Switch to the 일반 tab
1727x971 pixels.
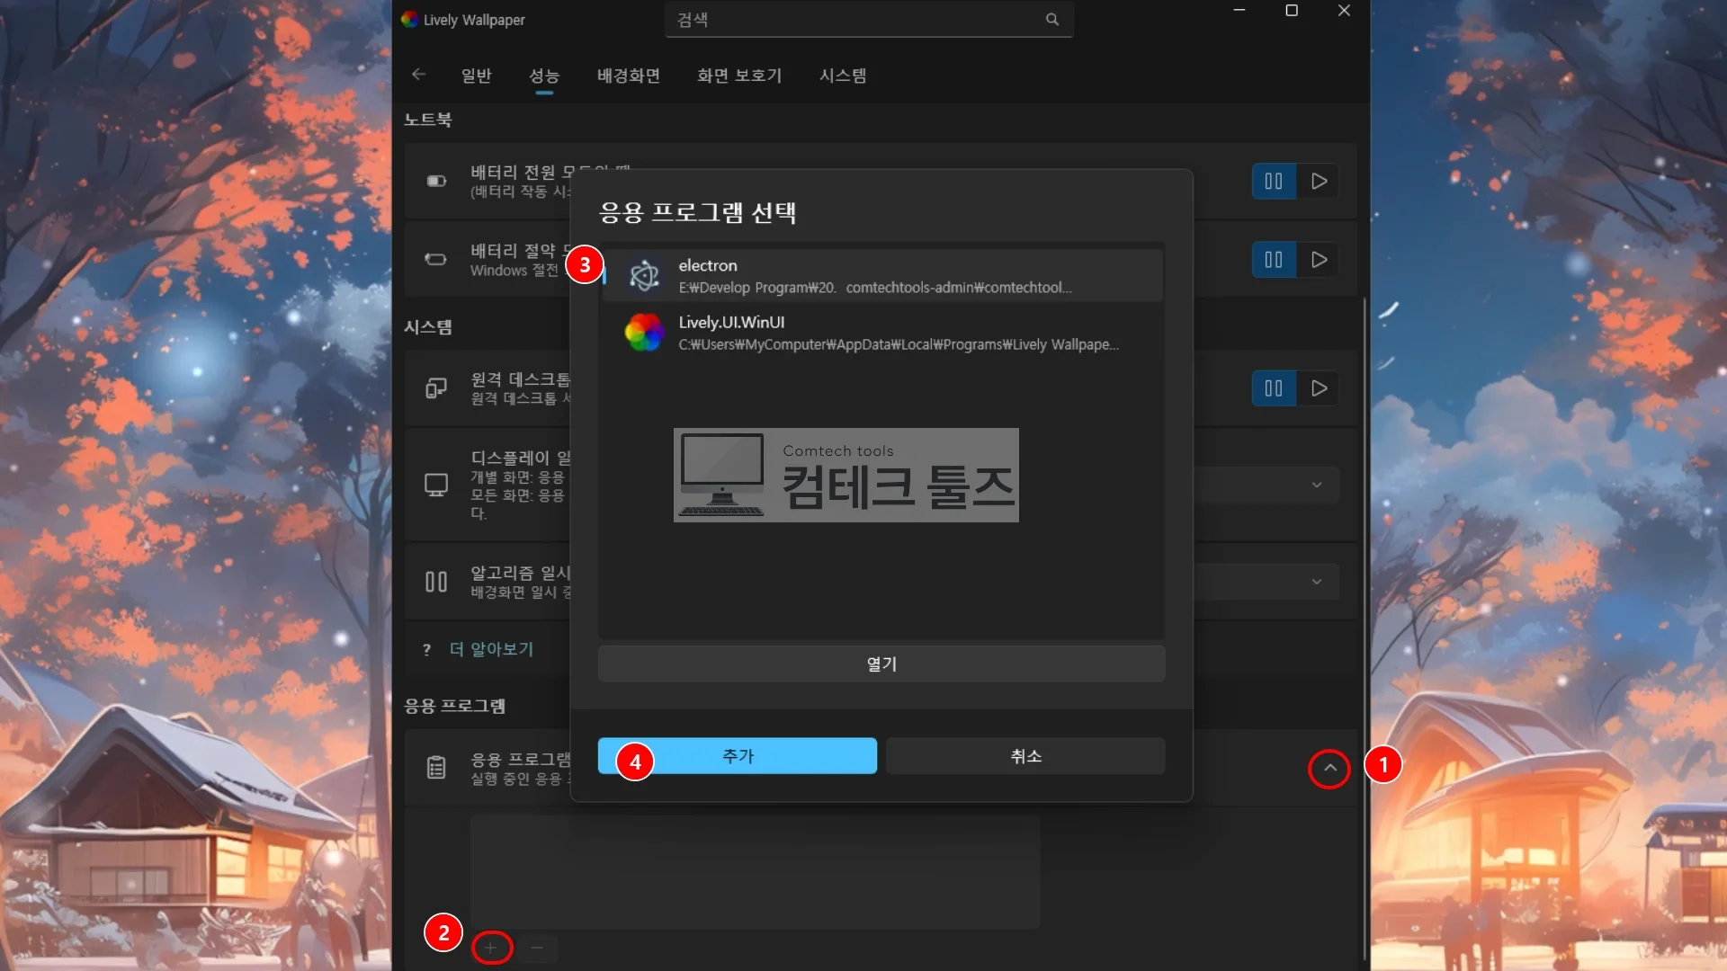click(476, 76)
